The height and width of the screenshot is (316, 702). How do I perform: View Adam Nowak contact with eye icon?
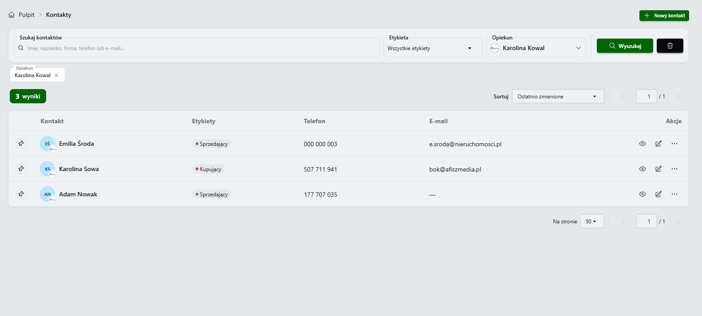coord(643,194)
